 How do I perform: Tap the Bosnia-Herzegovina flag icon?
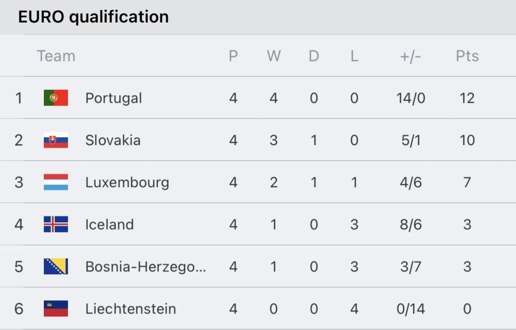tap(56, 266)
